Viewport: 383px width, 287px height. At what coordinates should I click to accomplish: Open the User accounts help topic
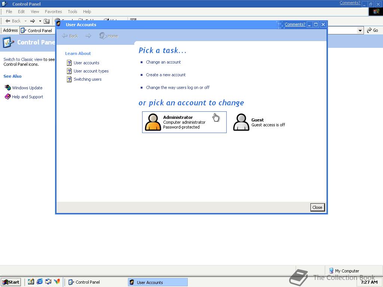coord(86,63)
